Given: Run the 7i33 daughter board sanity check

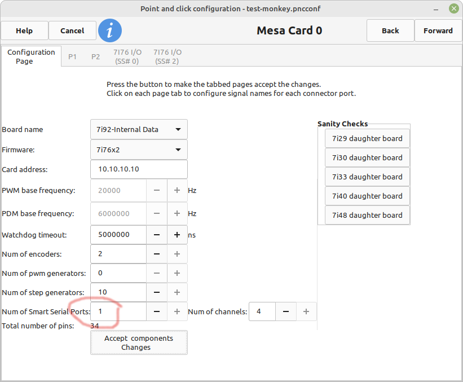Looking at the screenshot, I should (367, 177).
